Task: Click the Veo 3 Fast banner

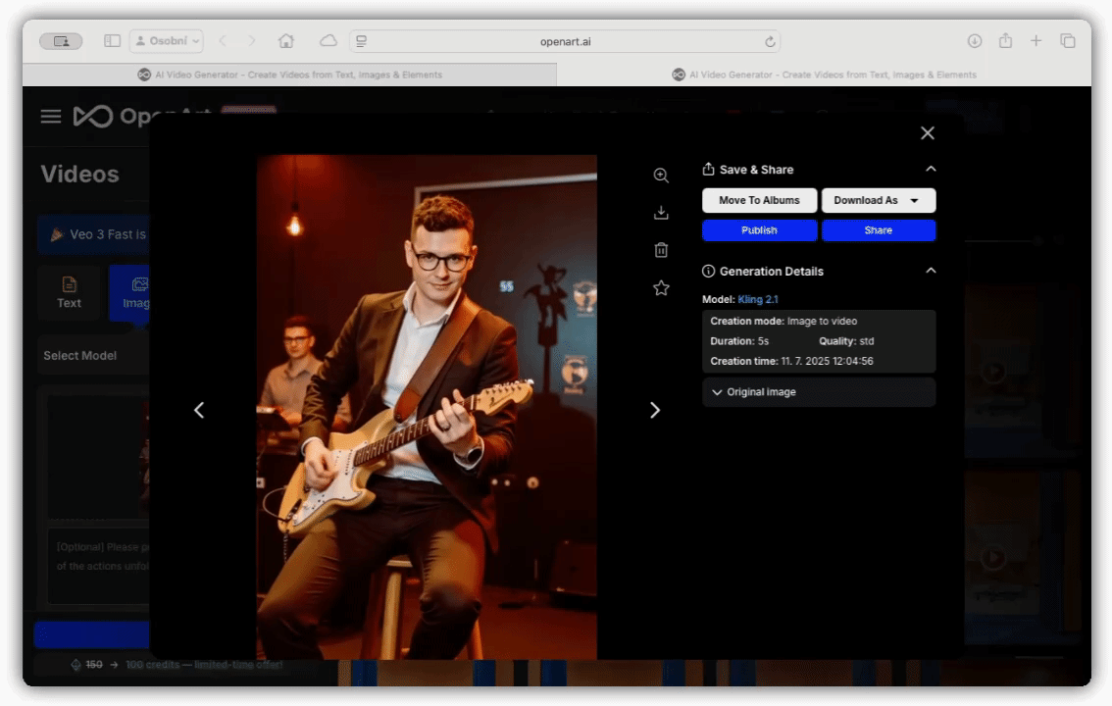Action: pyautogui.click(x=94, y=234)
